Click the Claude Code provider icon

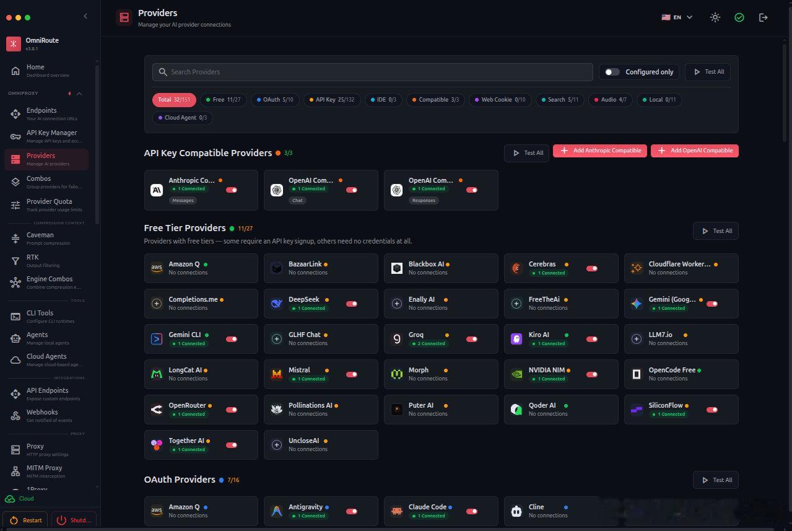coord(397,511)
